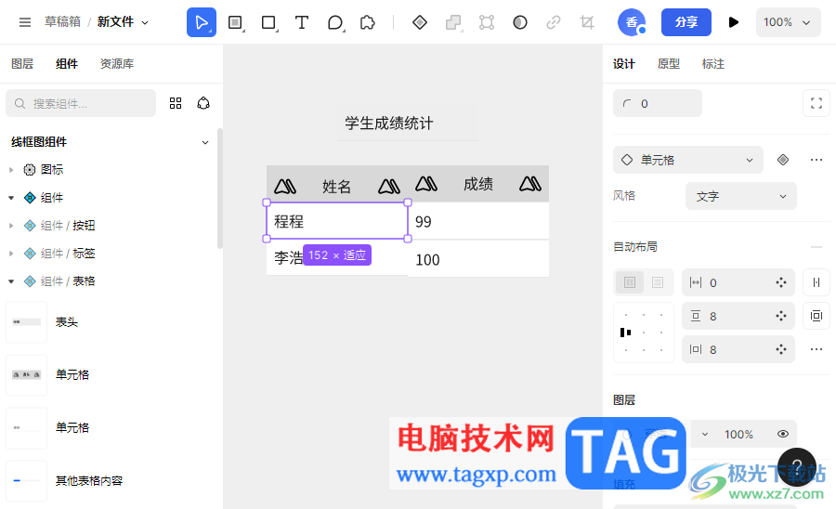Select the second plain cell component
This screenshot has height=509, width=836.
click(27, 427)
